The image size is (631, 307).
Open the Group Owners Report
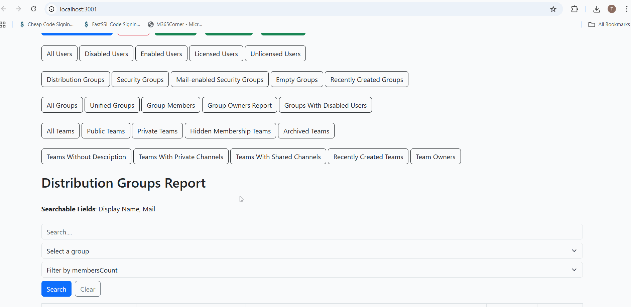click(x=239, y=105)
